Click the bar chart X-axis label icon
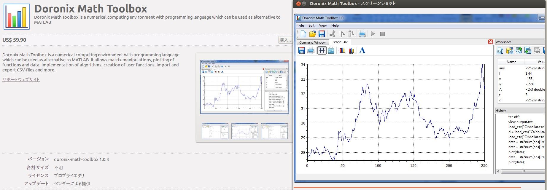The image size is (547, 190). 351,50
